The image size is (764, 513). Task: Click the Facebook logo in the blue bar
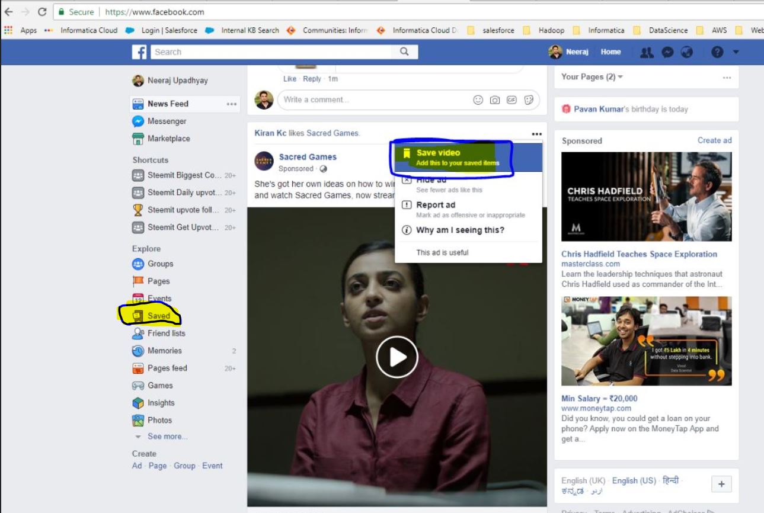click(x=139, y=52)
